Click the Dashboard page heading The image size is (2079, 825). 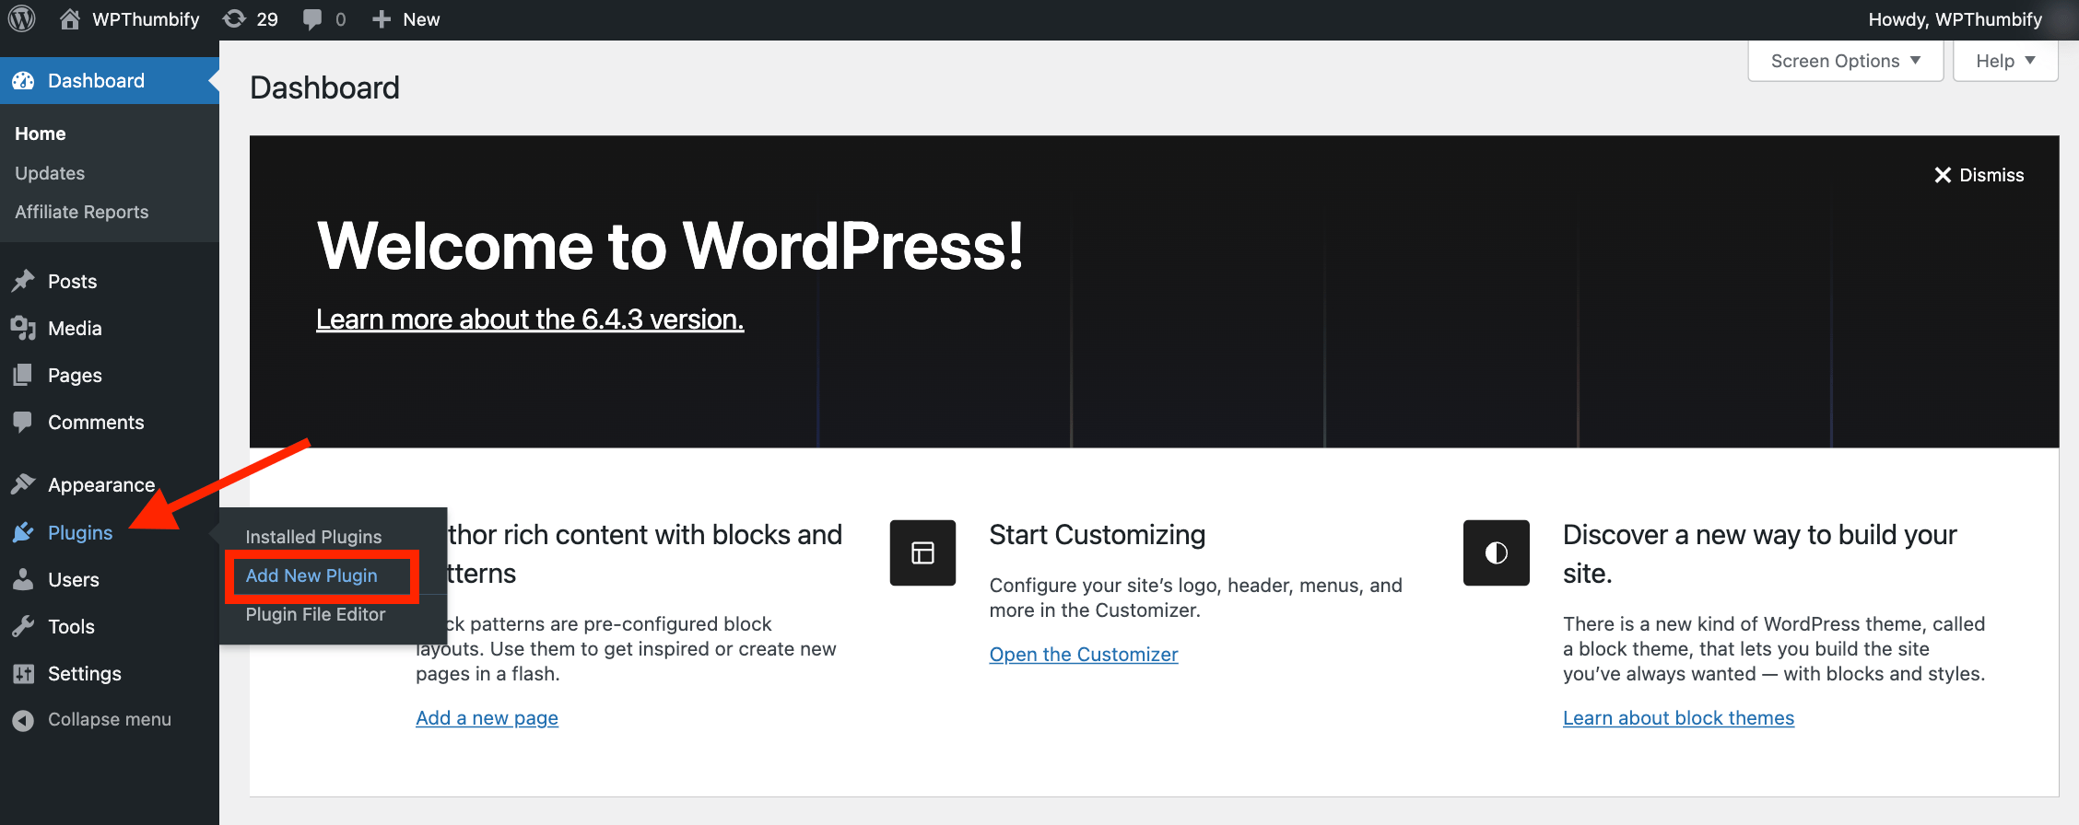click(x=324, y=87)
